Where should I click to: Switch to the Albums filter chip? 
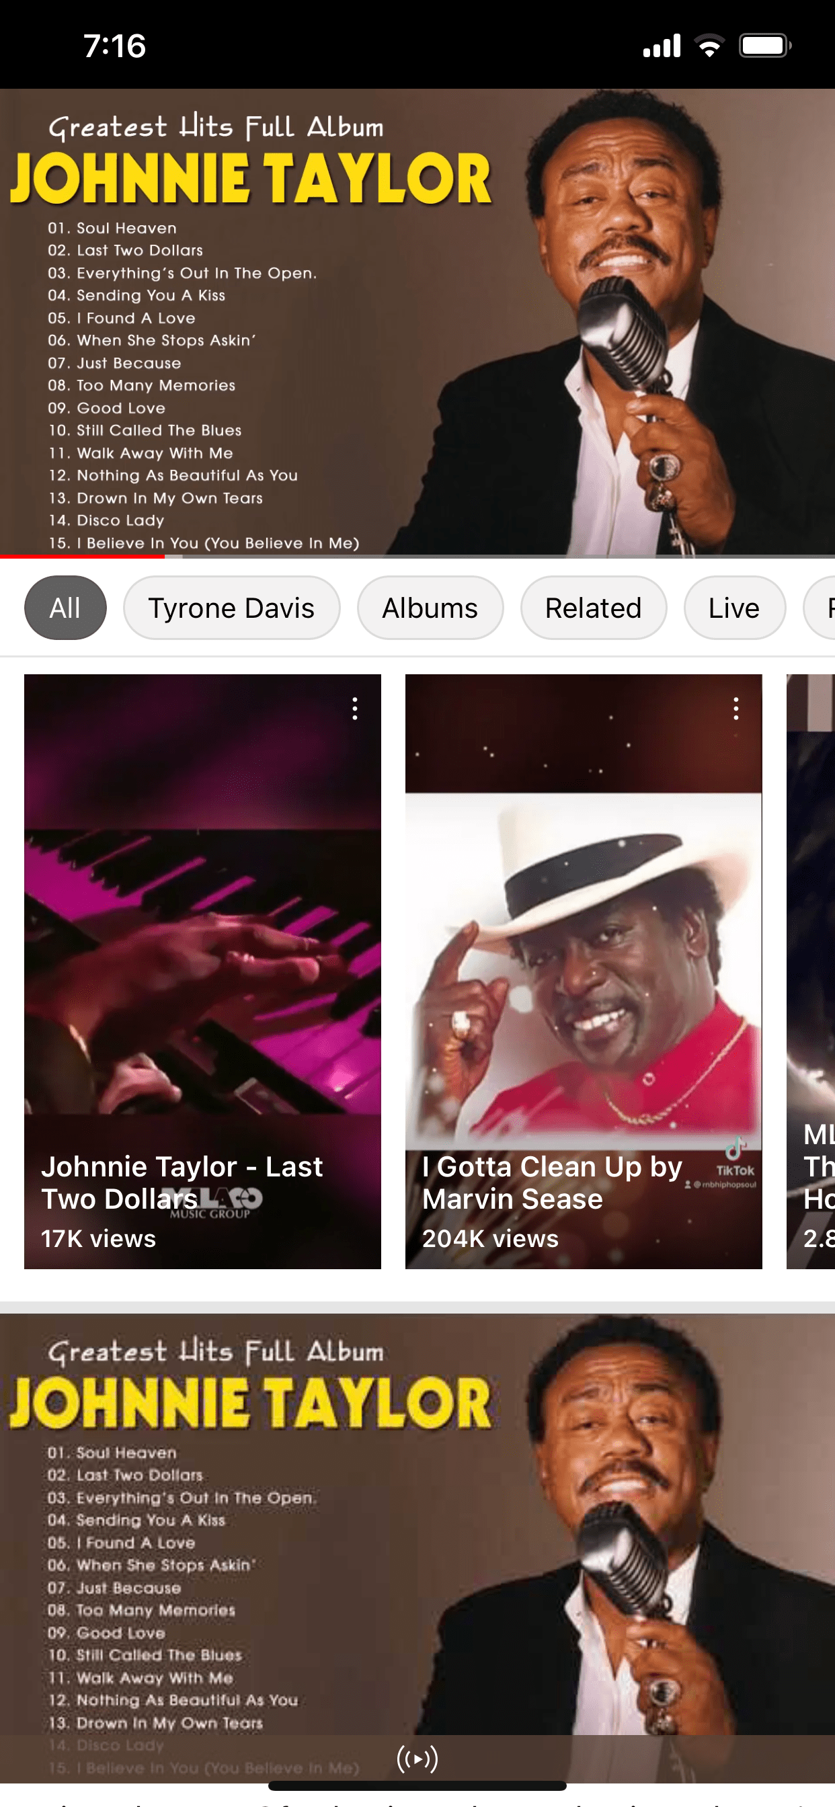coord(430,608)
